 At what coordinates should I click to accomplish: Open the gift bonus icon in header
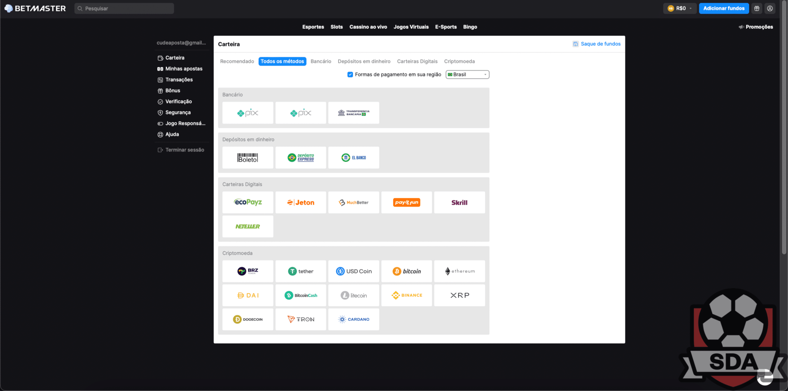click(x=757, y=8)
